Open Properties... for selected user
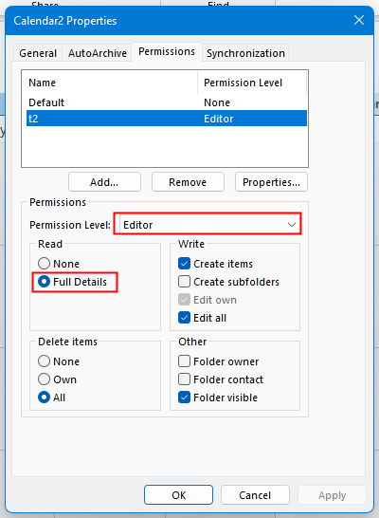 [271, 182]
